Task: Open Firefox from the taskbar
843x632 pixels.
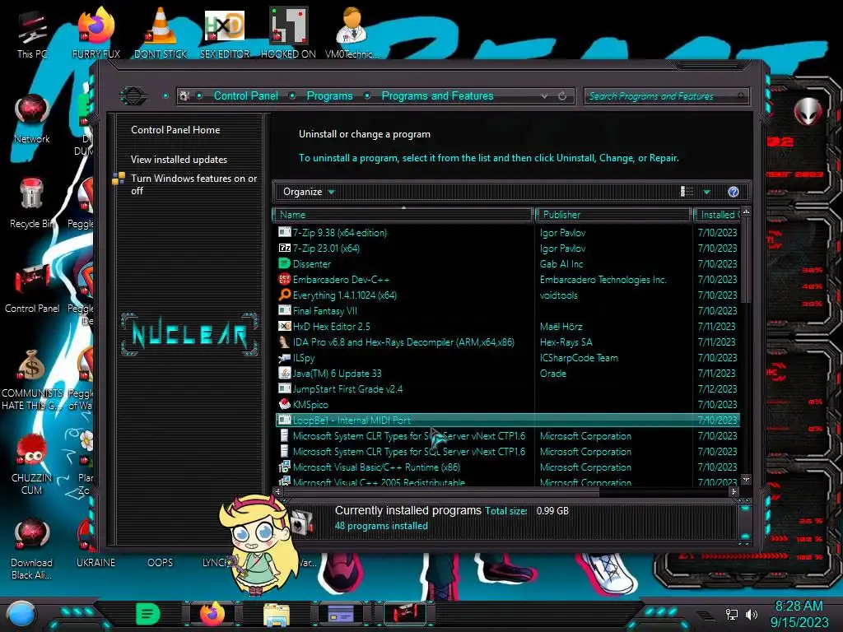Action: 212,614
